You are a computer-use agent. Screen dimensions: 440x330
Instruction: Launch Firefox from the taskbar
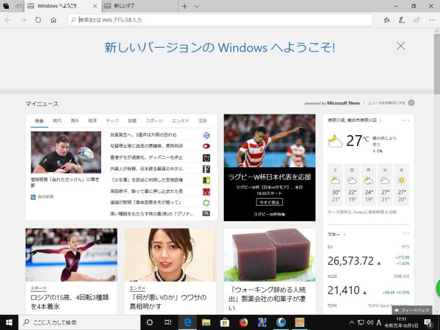click(x=243, y=322)
